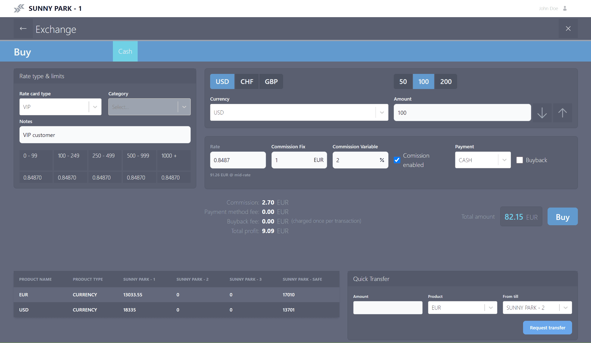
Task: Click the USD product row name
Action: 24,310
